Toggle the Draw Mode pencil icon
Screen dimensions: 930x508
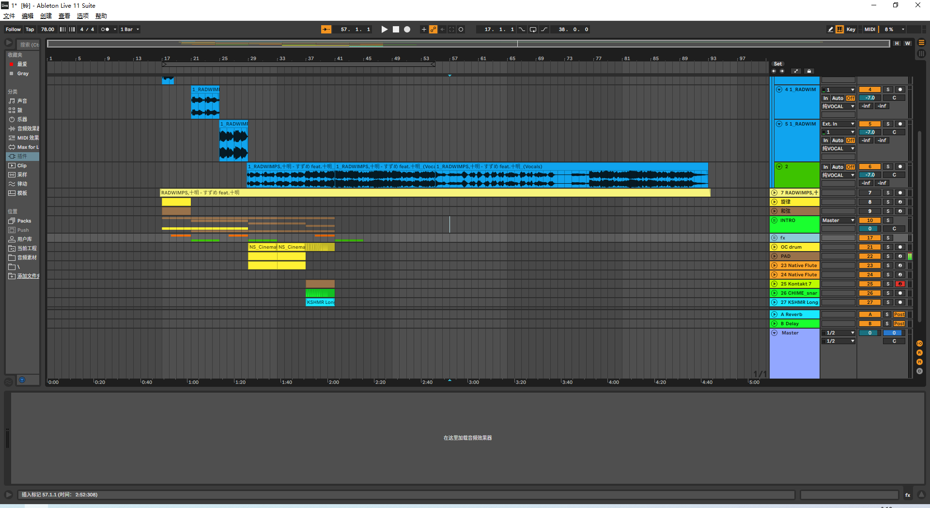coord(830,30)
